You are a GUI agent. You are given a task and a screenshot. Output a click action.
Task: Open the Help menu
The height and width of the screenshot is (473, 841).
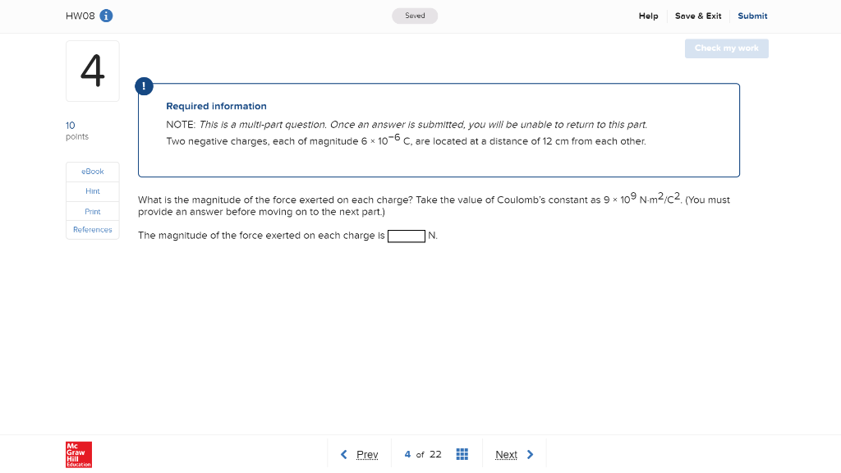pos(648,16)
